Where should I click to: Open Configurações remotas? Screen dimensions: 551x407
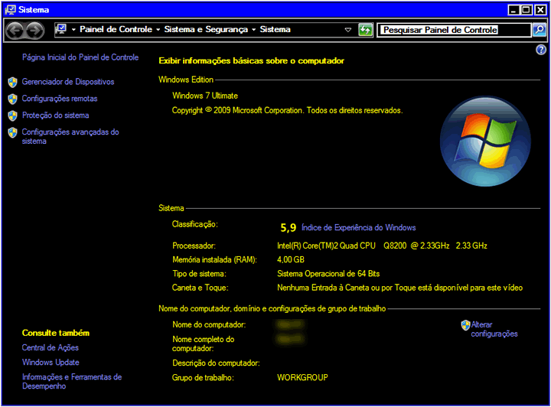pyautogui.click(x=60, y=99)
